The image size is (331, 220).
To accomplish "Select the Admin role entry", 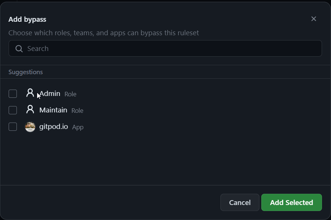I will (x=49, y=93).
